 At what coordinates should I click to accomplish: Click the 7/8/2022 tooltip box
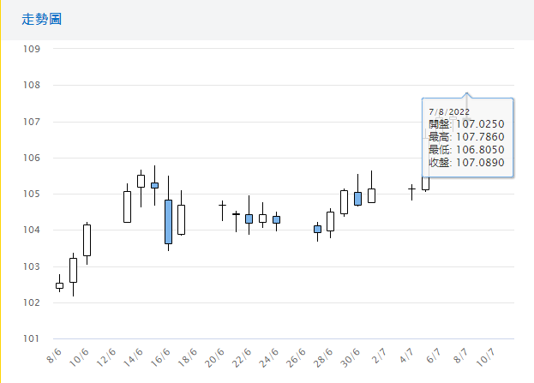(x=468, y=137)
